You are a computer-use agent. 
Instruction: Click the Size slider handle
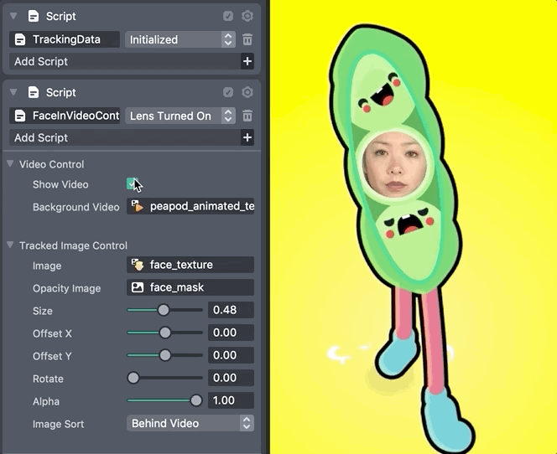[x=164, y=310]
